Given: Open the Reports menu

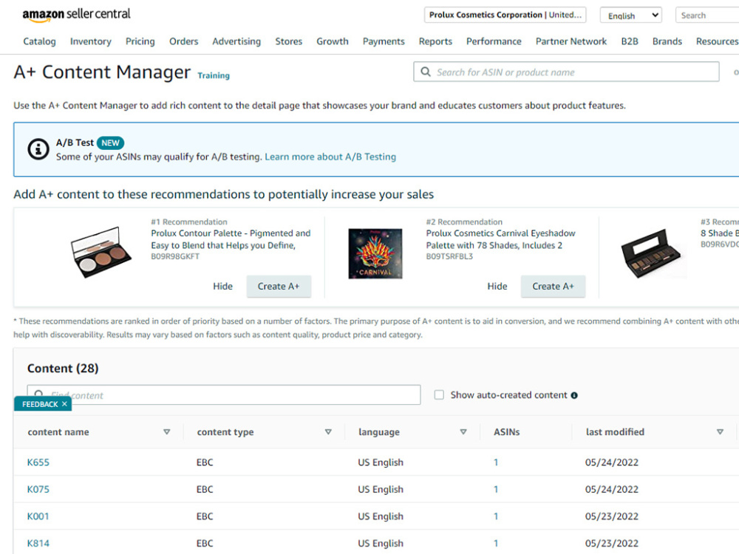Looking at the screenshot, I should 435,41.
